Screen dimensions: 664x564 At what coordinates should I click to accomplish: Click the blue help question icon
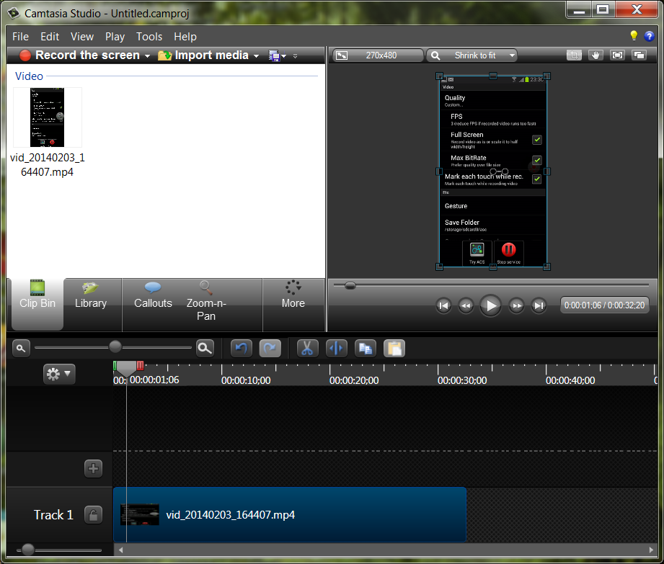click(x=649, y=36)
